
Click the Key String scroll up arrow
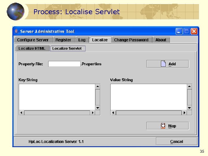click(98, 87)
